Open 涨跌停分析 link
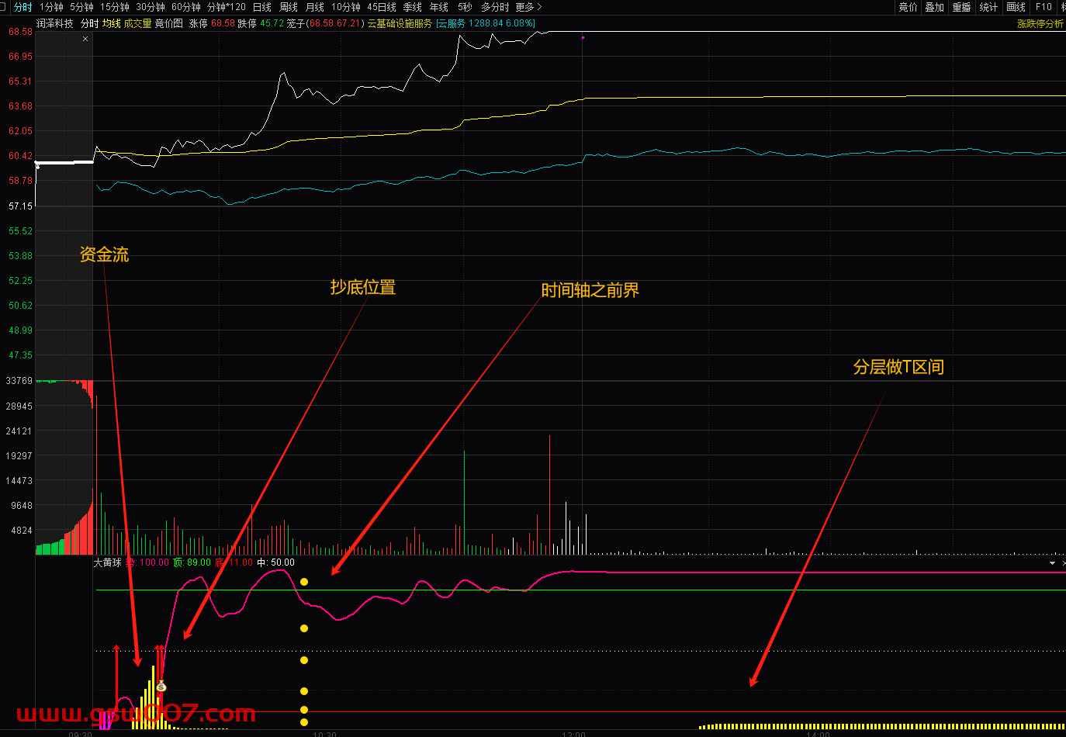The height and width of the screenshot is (737, 1066). coord(1040,24)
